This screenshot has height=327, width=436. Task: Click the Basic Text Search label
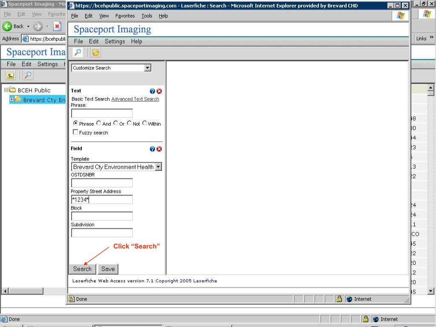[91, 99]
